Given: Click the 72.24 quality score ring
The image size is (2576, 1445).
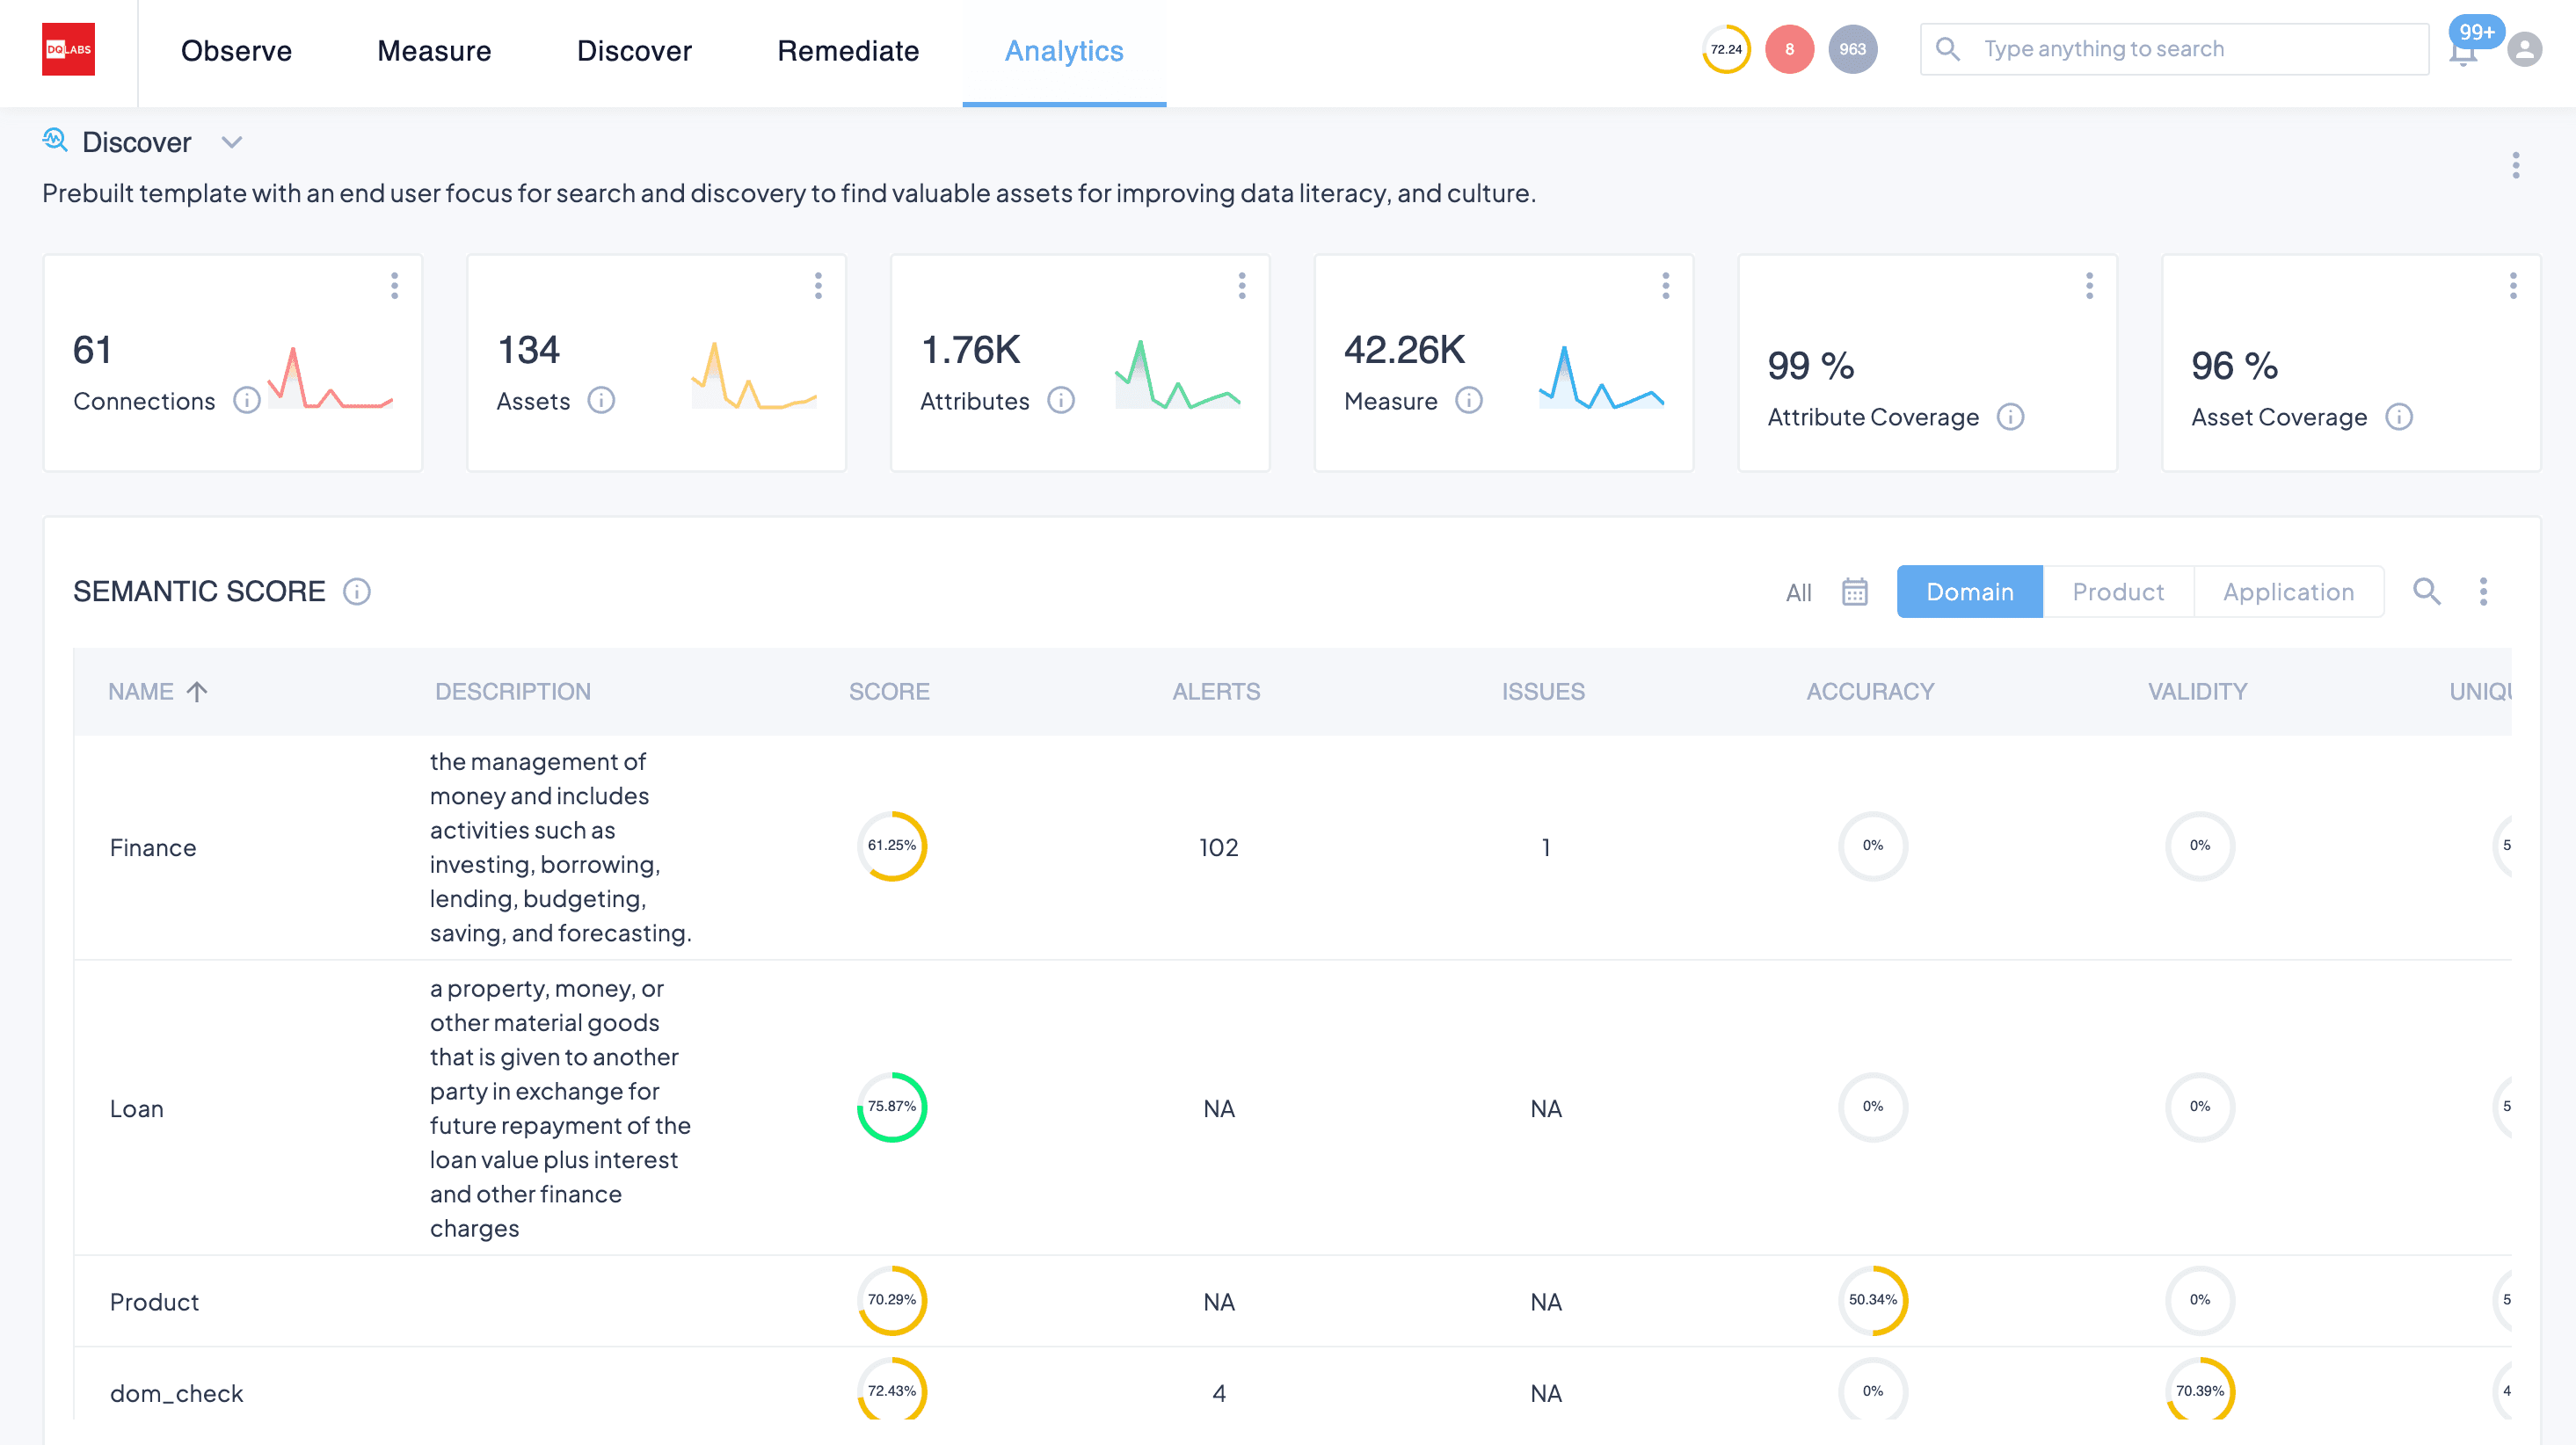Looking at the screenshot, I should (x=1725, y=48).
